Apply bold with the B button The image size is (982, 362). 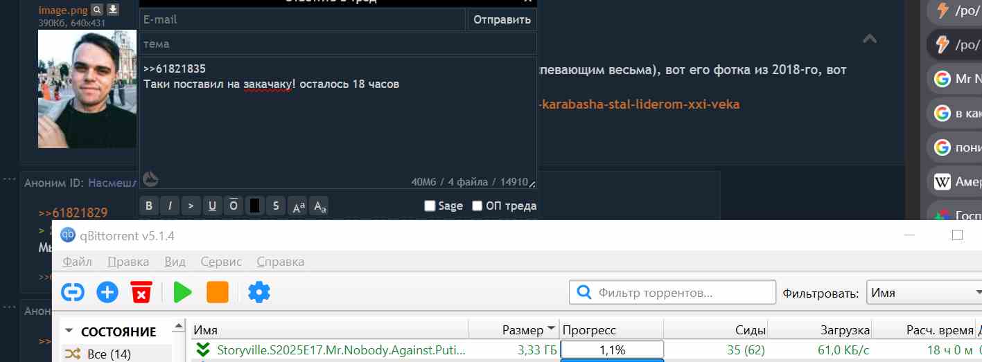click(x=148, y=206)
